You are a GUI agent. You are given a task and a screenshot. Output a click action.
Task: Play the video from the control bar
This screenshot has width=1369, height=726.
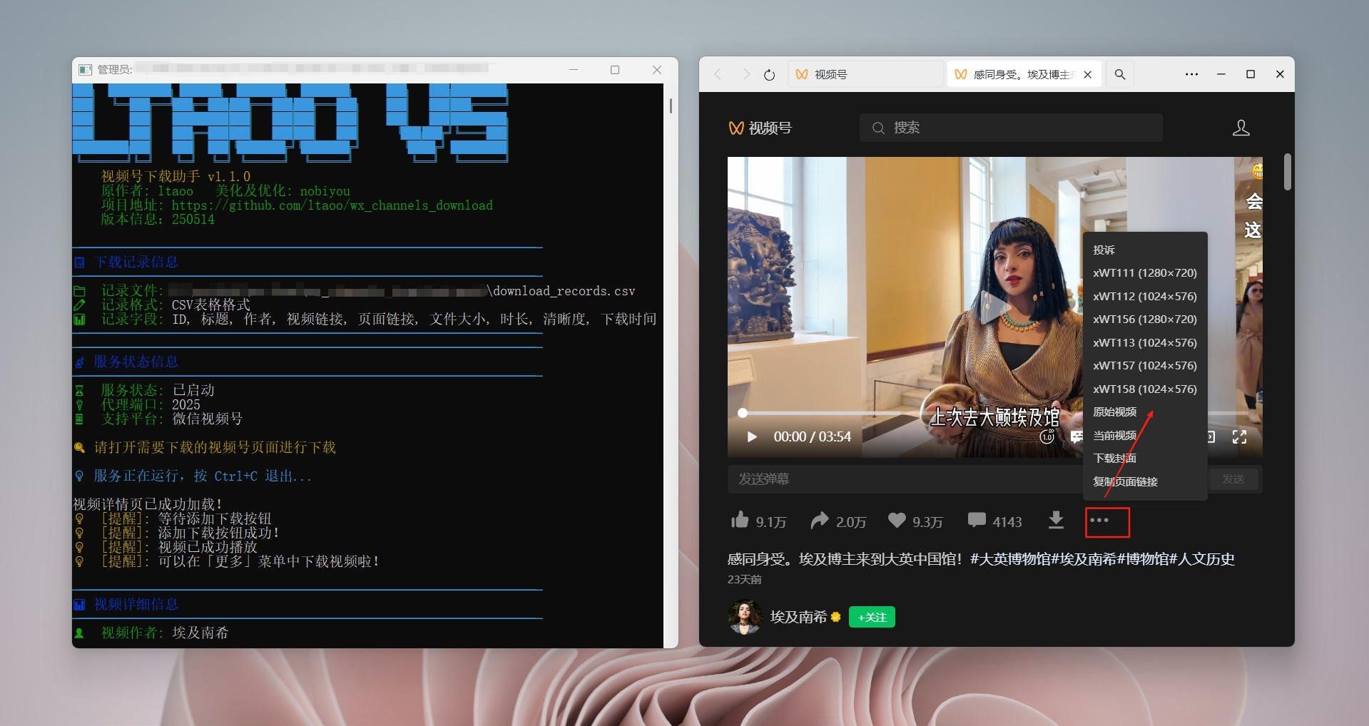[x=751, y=436]
